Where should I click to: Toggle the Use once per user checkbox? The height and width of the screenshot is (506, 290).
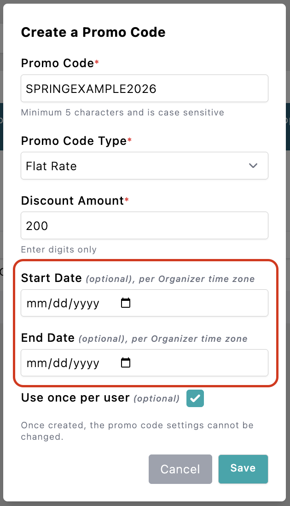pos(195,398)
